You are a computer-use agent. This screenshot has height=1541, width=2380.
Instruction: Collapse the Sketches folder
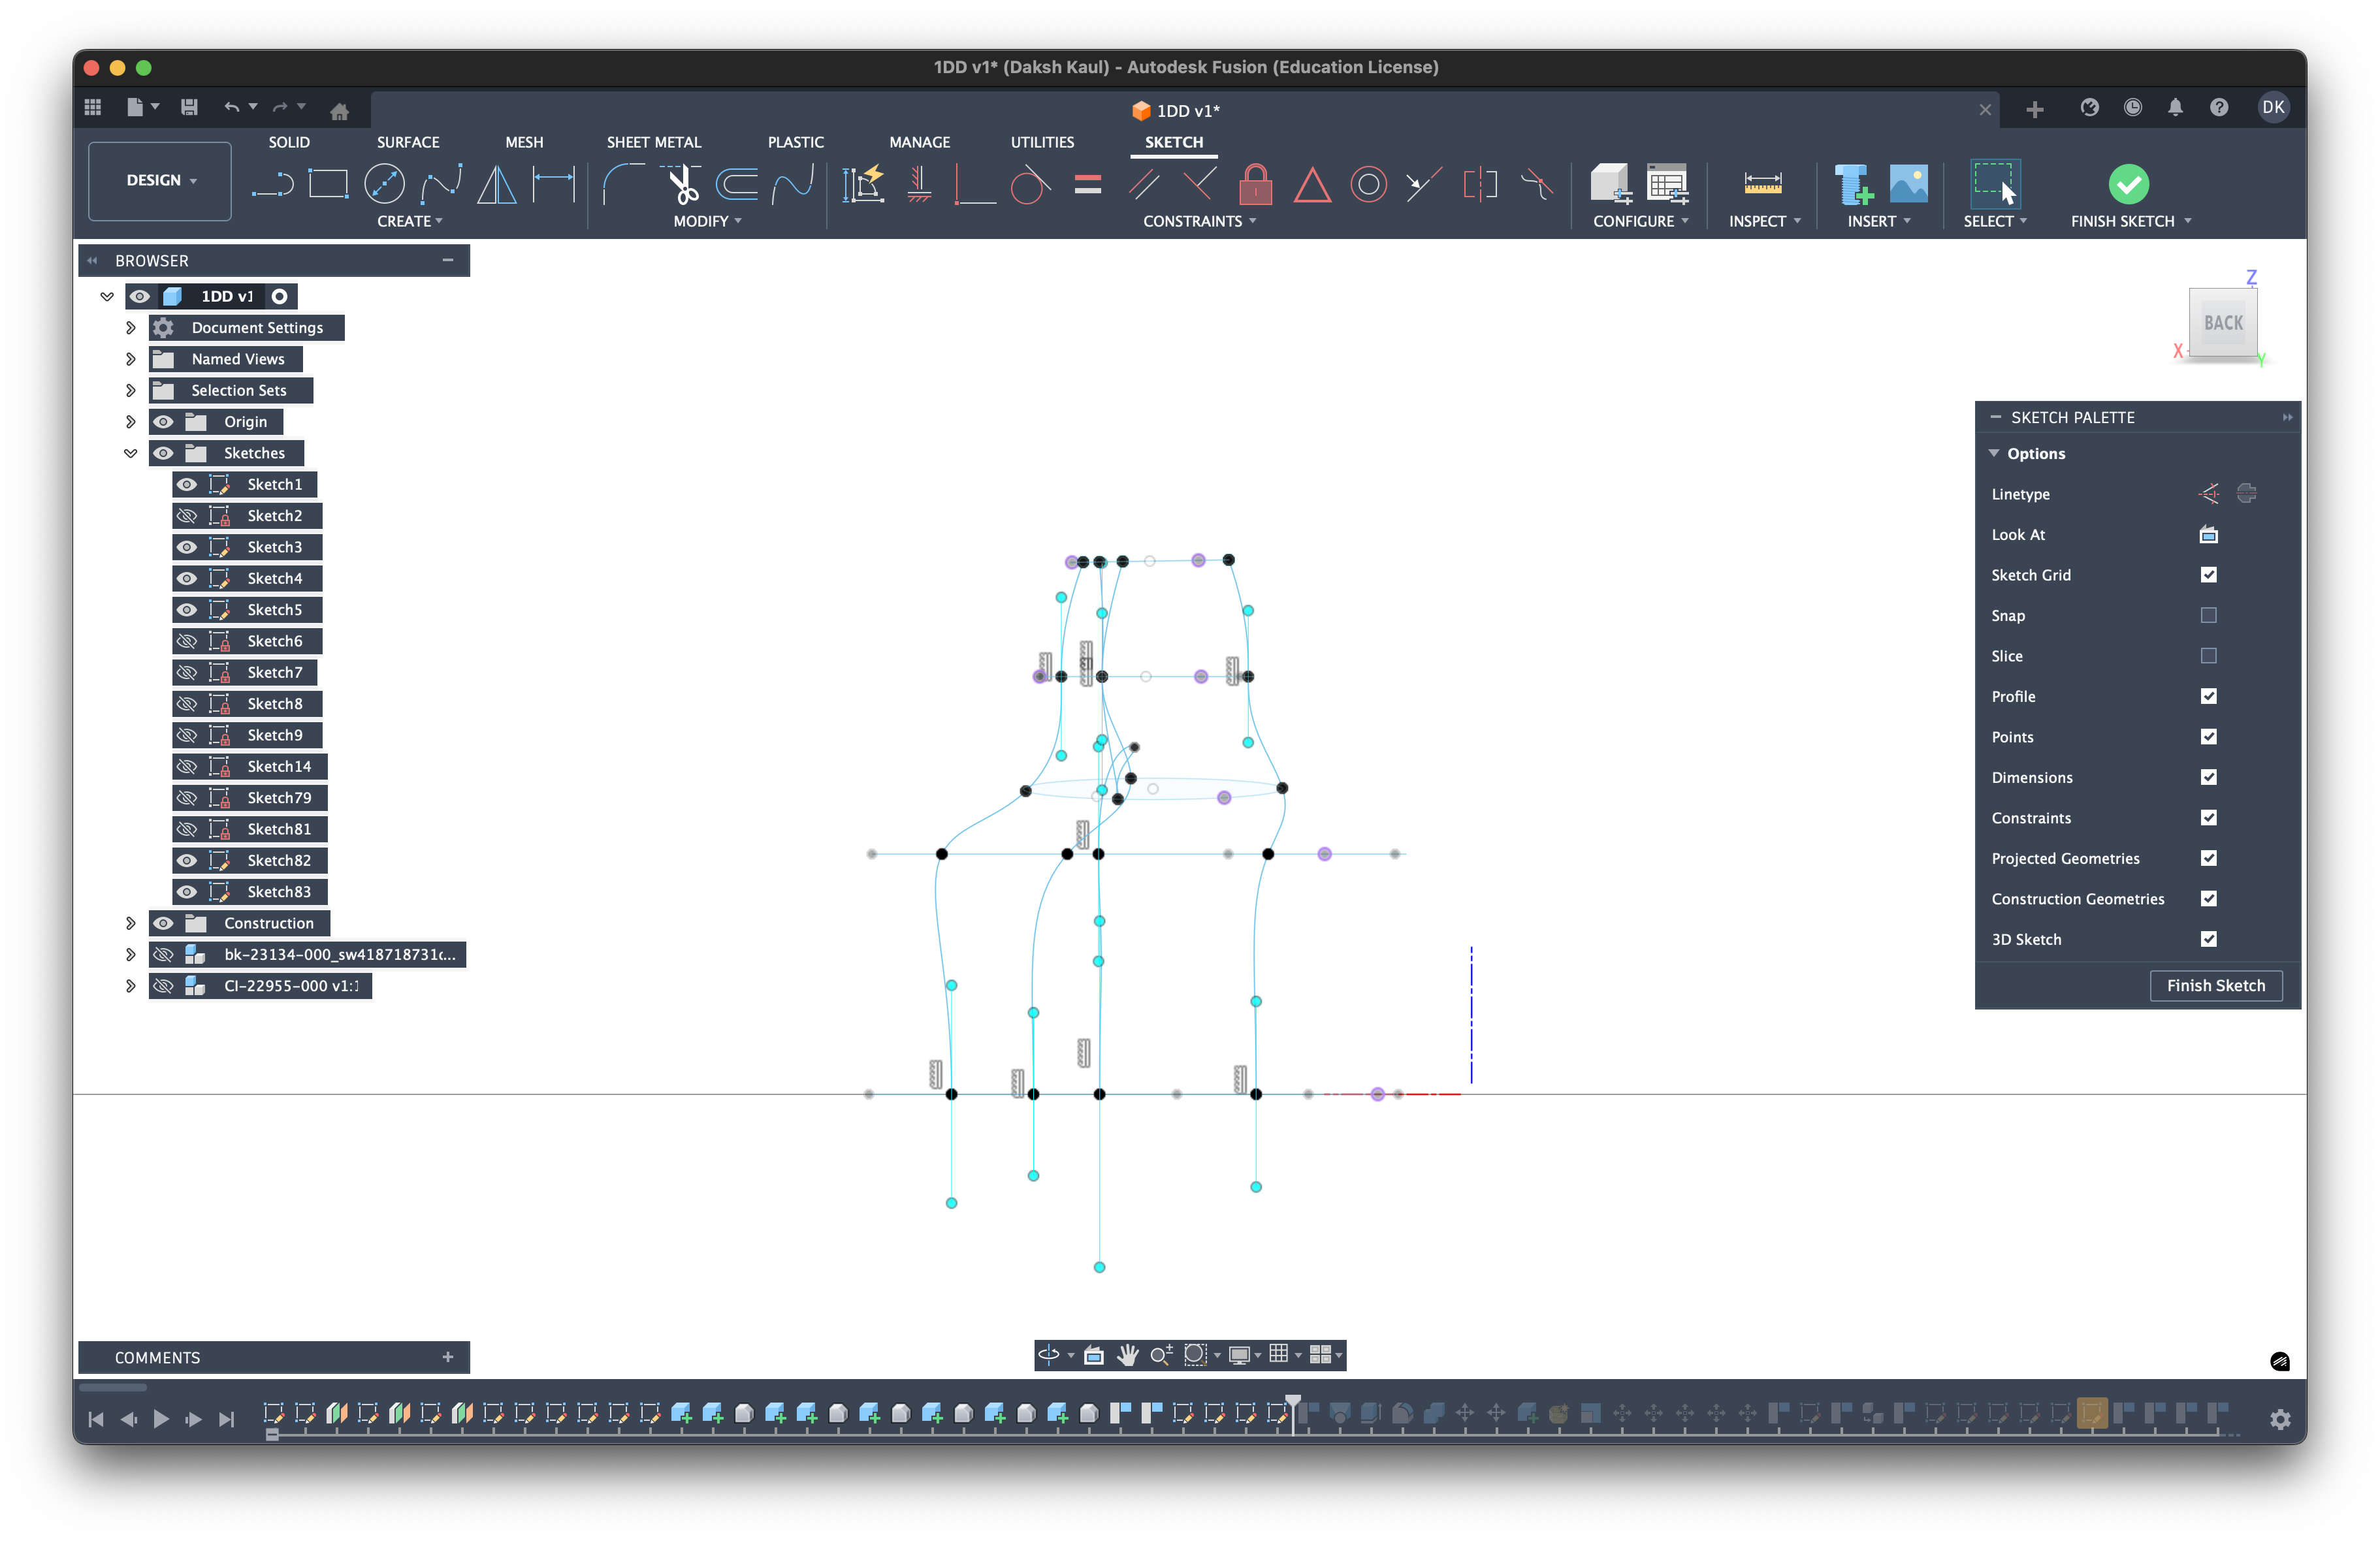pos(130,453)
